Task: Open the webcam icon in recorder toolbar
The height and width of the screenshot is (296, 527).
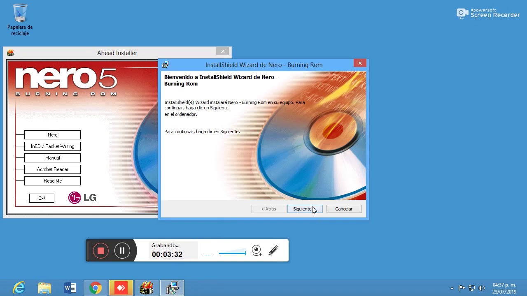Action: (257, 250)
